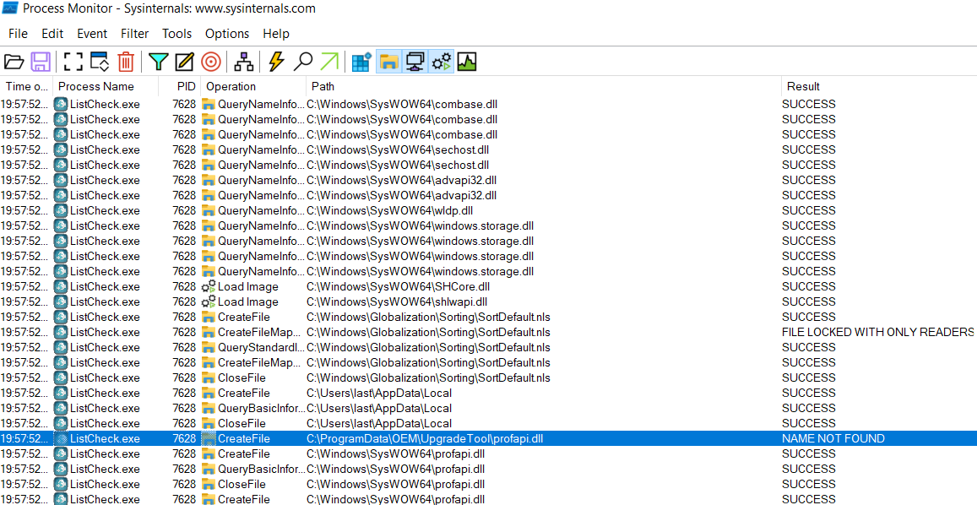
Task: Open the Highlight dialog
Action: (x=183, y=61)
